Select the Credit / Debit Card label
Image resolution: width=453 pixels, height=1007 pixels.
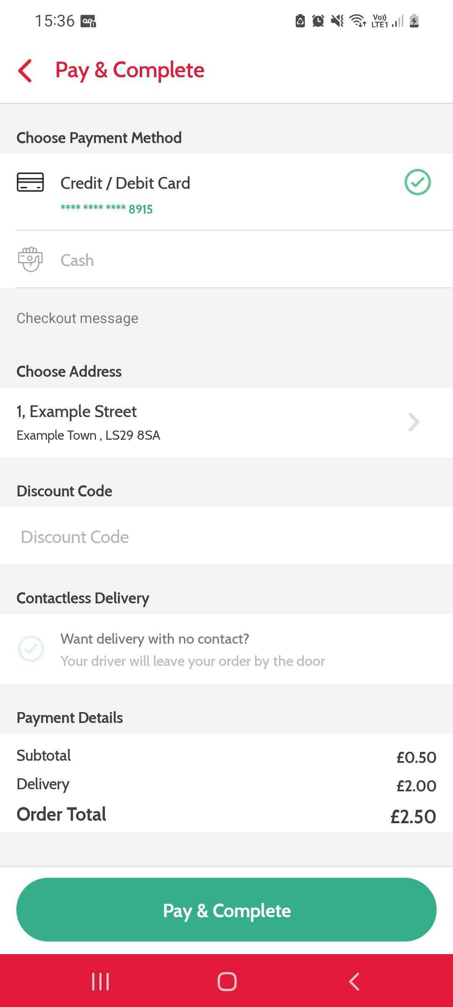(x=125, y=183)
